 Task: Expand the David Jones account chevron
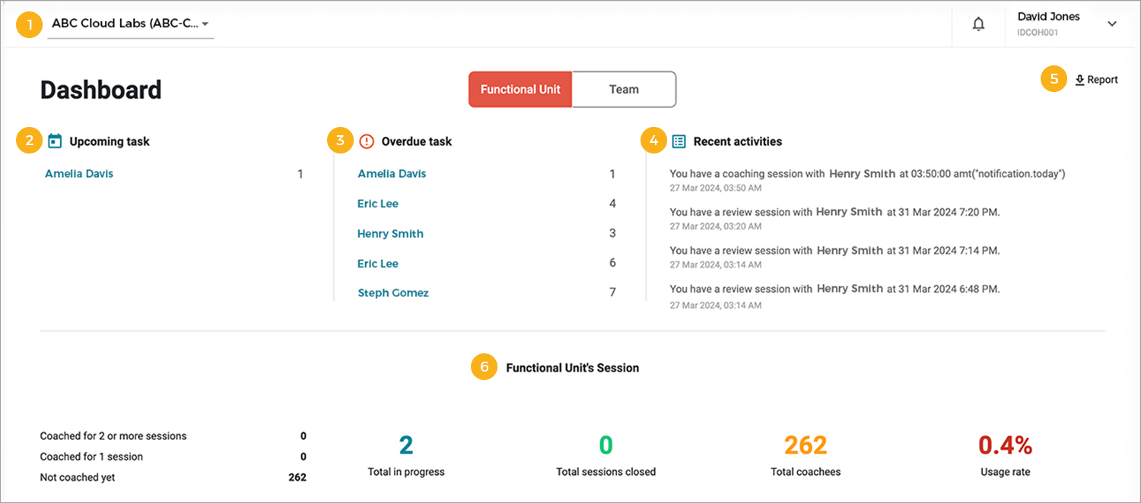pyautogui.click(x=1112, y=24)
